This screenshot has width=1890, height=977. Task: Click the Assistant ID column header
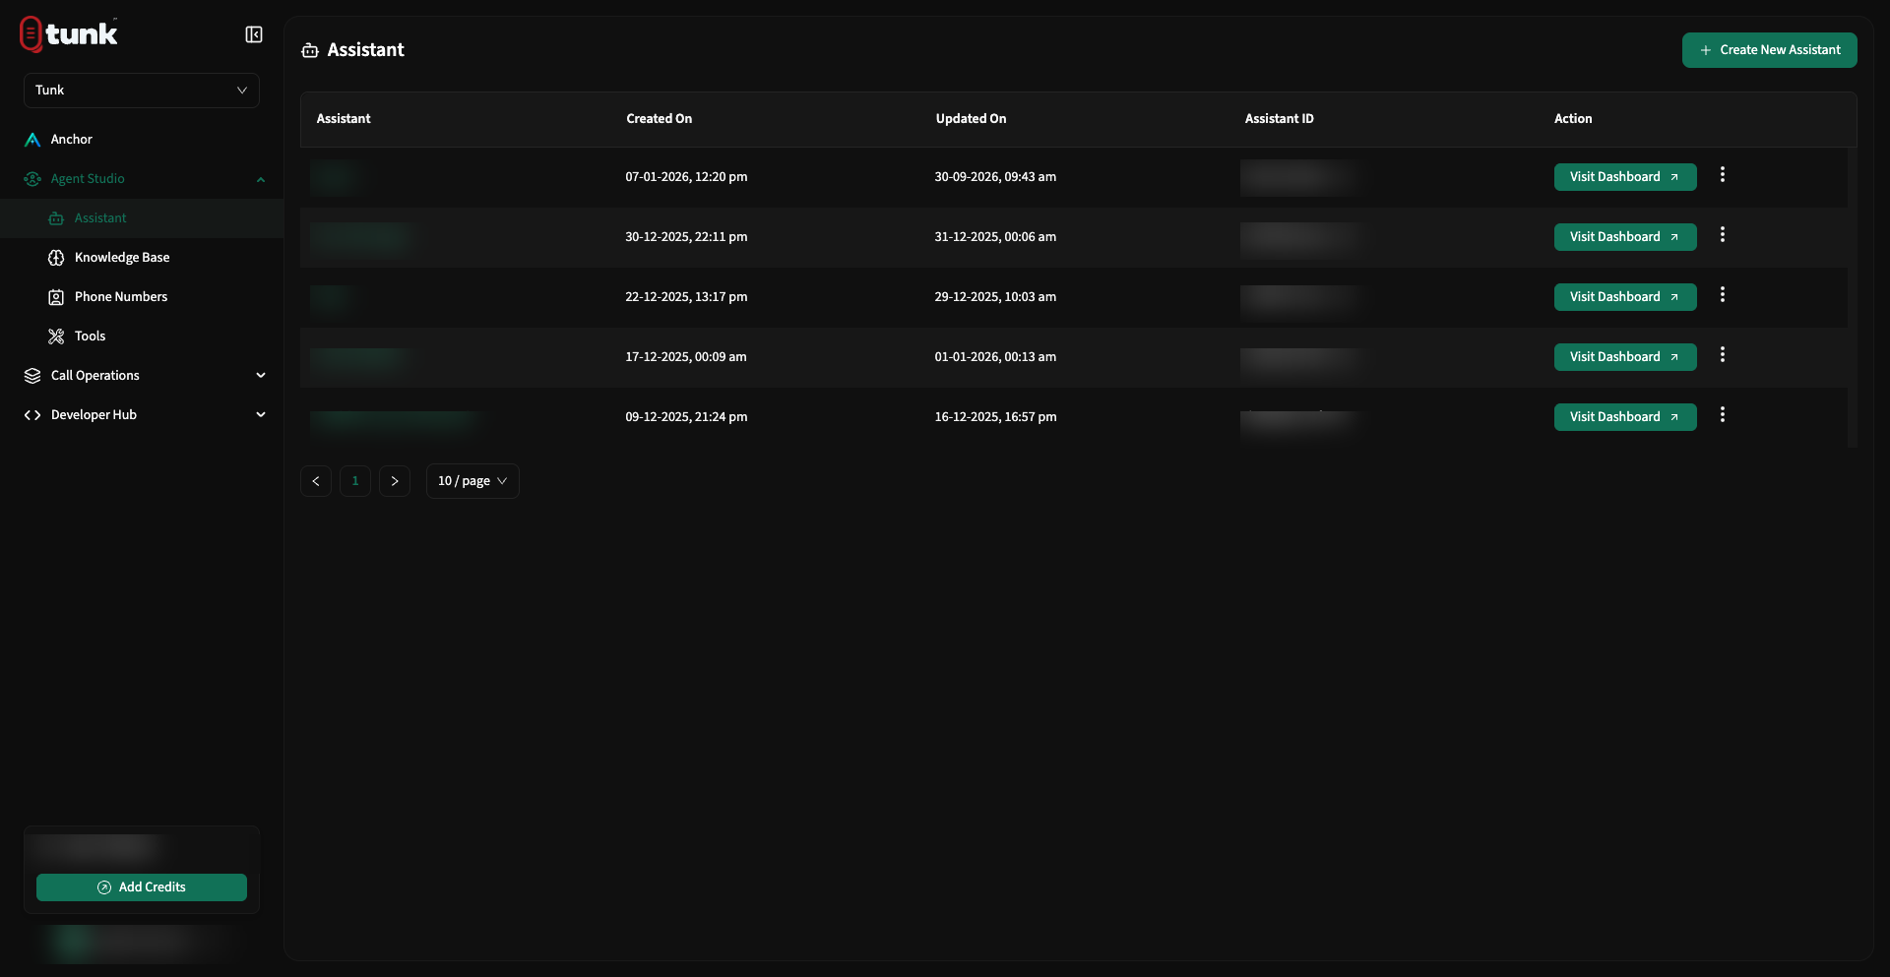pyautogui.click(x=1279, y=119)
